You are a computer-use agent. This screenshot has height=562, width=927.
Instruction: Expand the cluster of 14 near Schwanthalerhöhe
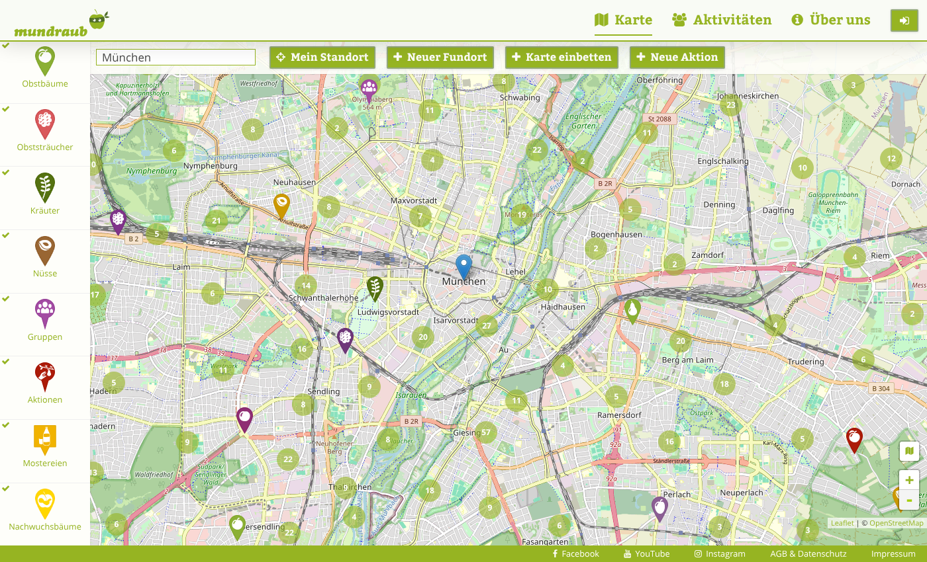pos(305,286)
